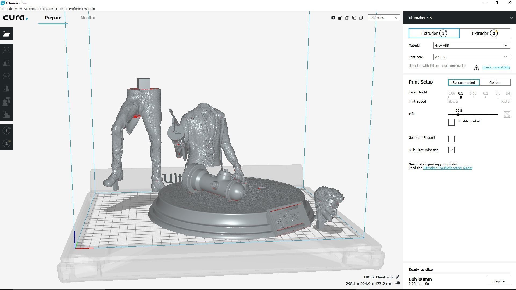The height and width of the screenshot is (290, 516).
Task: Switch to the Monitor tab
Action: [x=88, y=18]
